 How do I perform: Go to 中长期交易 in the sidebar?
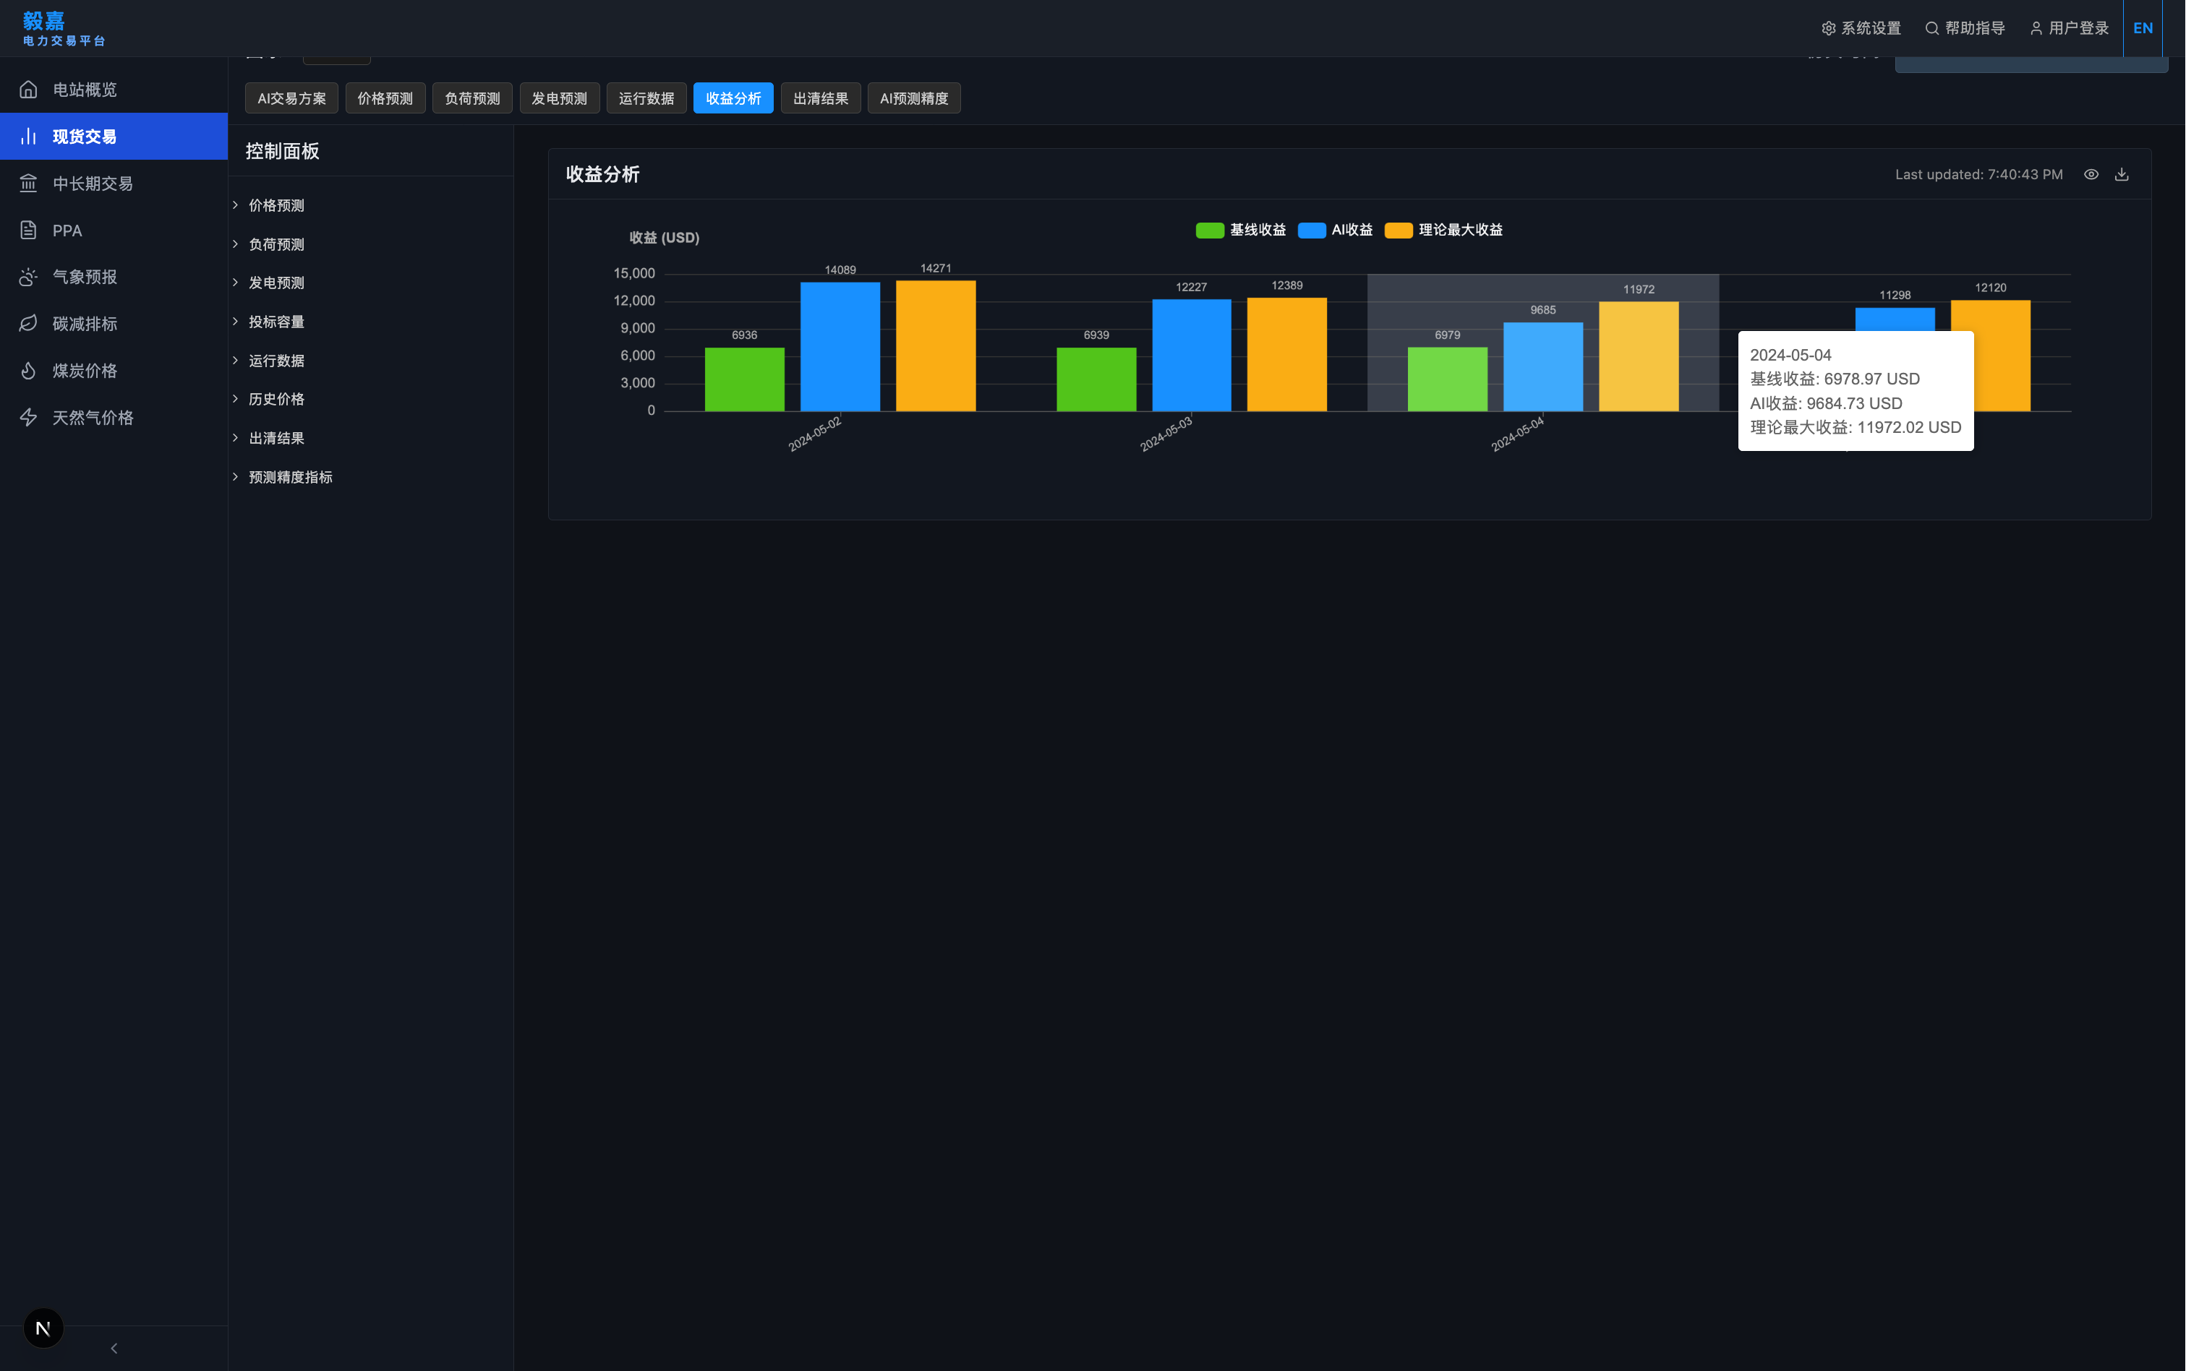114,183
